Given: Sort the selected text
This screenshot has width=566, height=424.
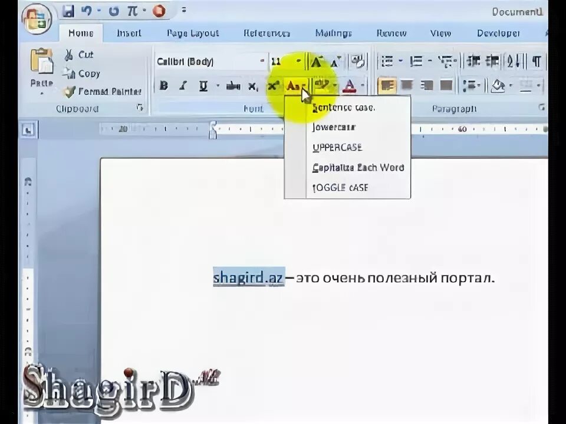Looking at the screenshot, I should coord(514,61).
